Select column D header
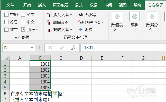166x102 pixels. [x=81, y=58]
